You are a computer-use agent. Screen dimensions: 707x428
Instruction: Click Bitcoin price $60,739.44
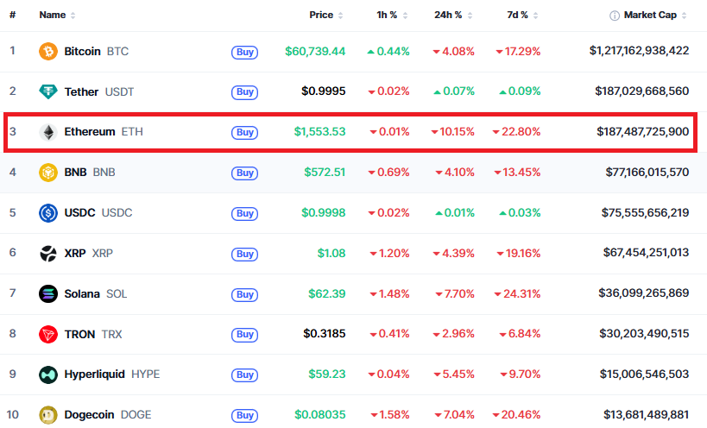(x=315, y=52)
